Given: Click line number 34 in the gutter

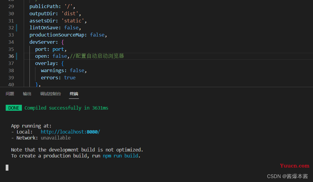Looking at the screenshot, I should click(x=11, y=42).
